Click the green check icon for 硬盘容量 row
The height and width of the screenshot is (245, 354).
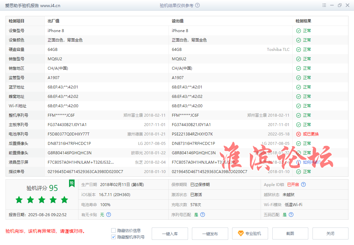tap(299, 50)
